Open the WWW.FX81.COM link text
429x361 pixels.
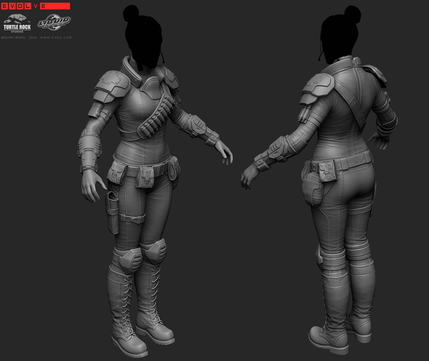[x=56, y=38]
